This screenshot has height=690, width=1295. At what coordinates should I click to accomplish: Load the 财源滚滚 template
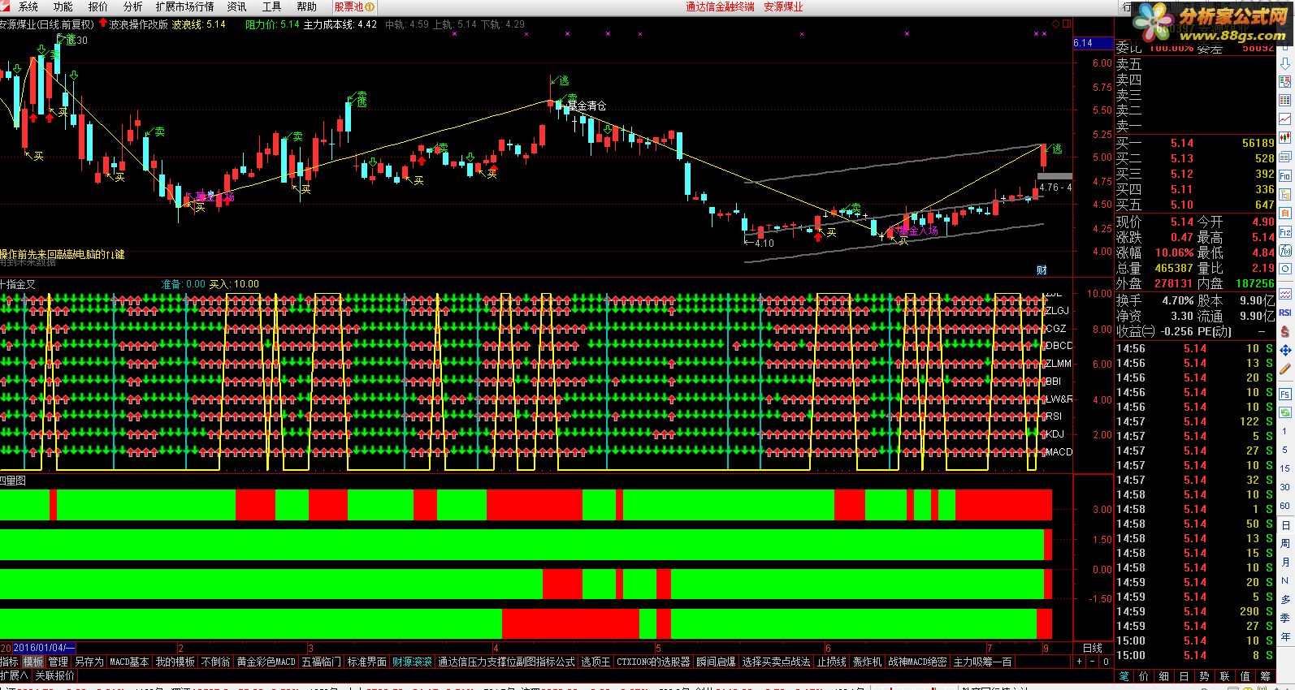pyautogui.click(x=412, y=662)
